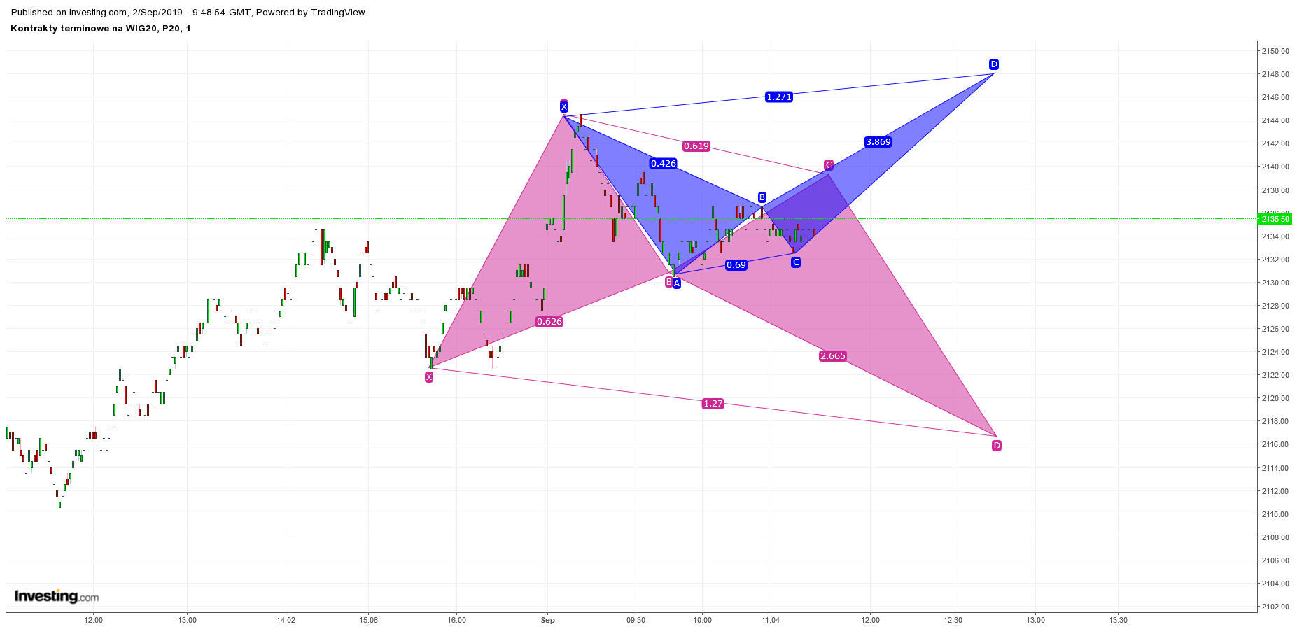Viewport: 1297px width, 629px height.
Task: Click the blue B pattern point label
Action: click(x=762, y=197)
